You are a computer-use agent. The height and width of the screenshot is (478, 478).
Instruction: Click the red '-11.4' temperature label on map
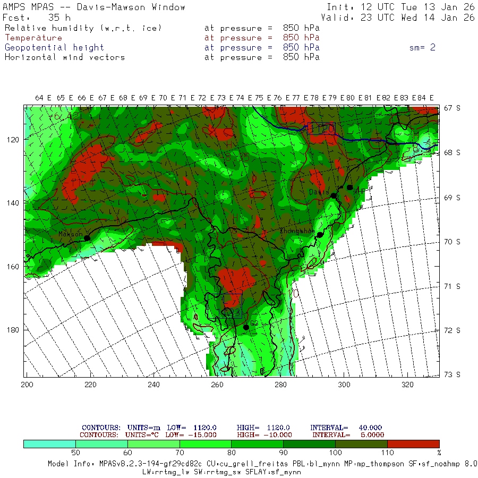pos(79,183)
